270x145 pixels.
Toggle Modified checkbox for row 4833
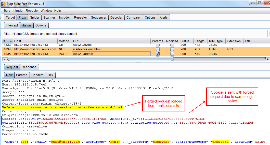click(172, 45)
